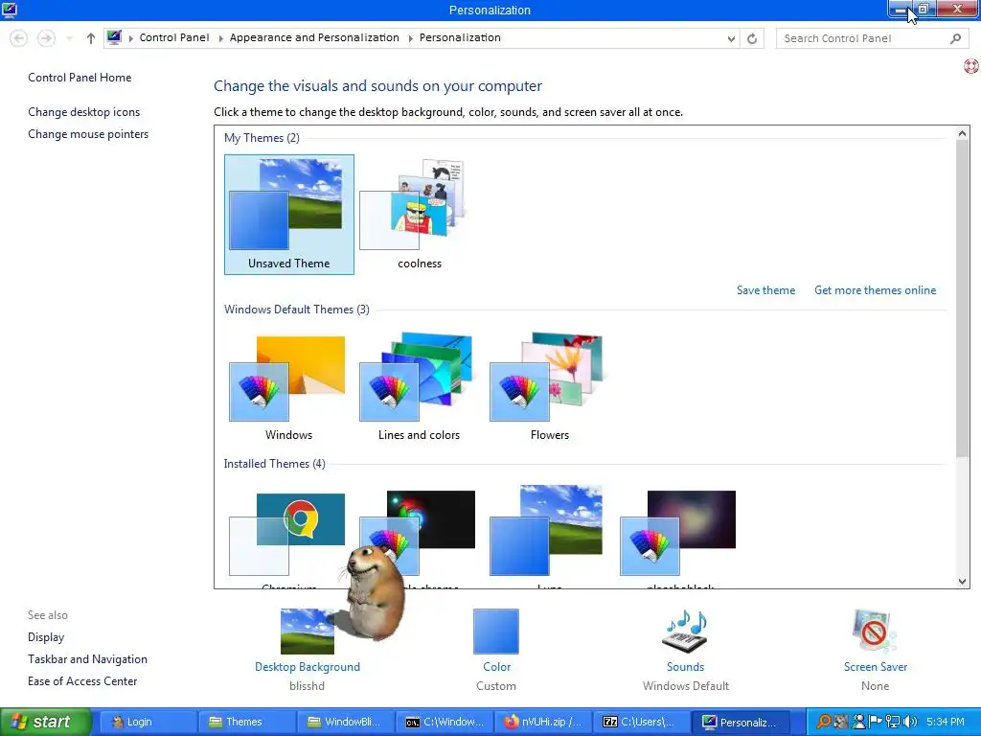
Task: Click Control Panel breadcrumb
Action: pos(174,37)
